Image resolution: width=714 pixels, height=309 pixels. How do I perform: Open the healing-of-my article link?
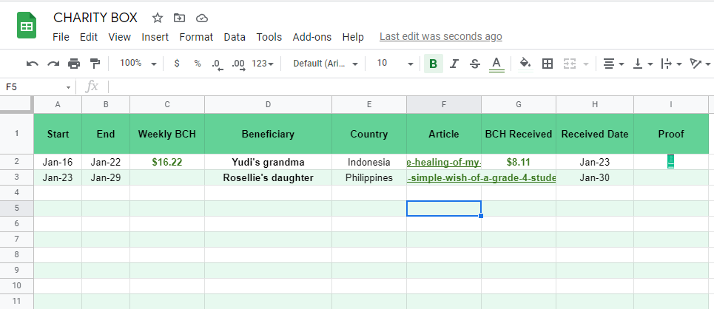pyautogui.click(x=444, y=163)
